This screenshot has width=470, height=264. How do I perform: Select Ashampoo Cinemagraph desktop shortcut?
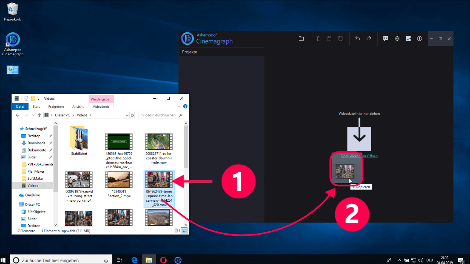click(x=13, y=44)
